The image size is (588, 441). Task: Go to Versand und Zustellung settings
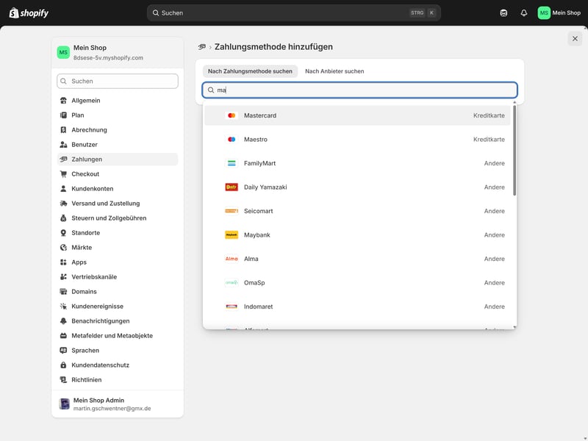coord(105,204)
